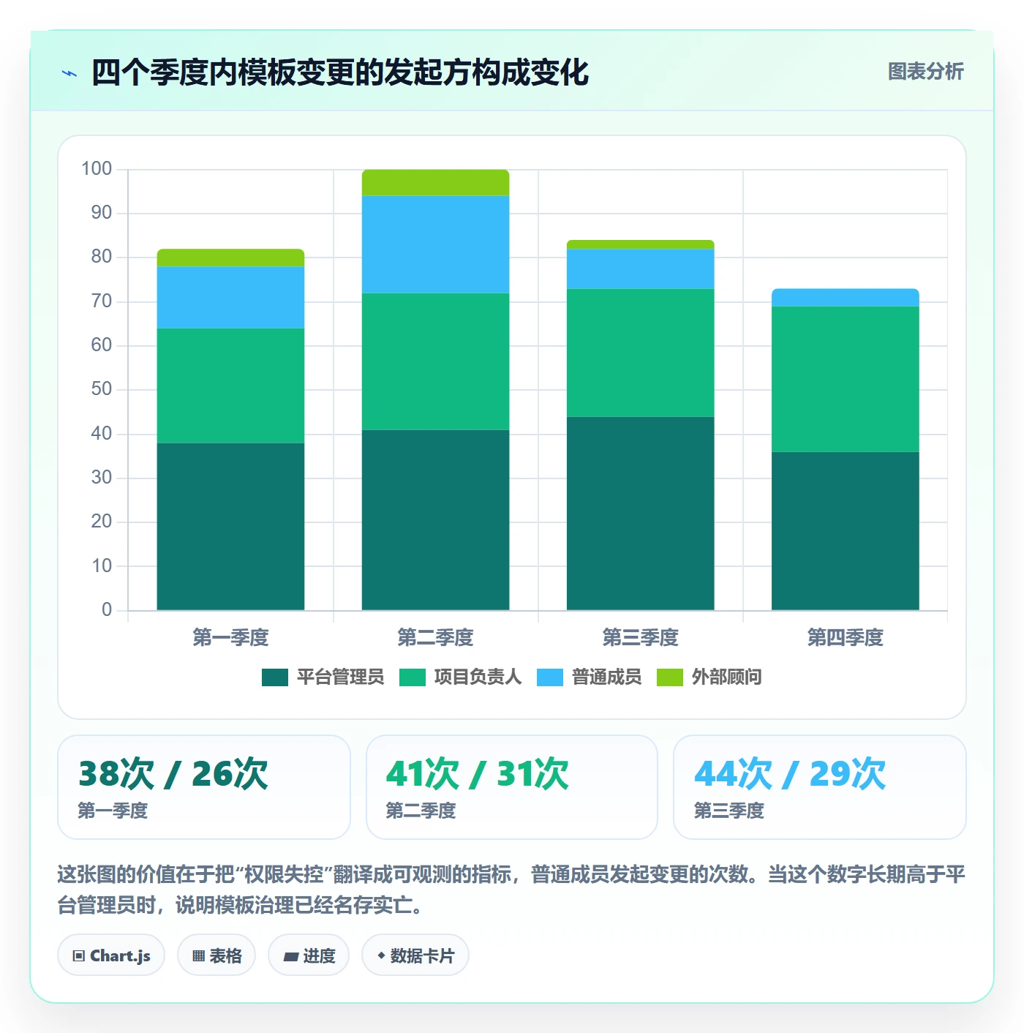Click the 第二季度 lime green top segment
Screen dimensions: 1024x1033
(435, 183)
